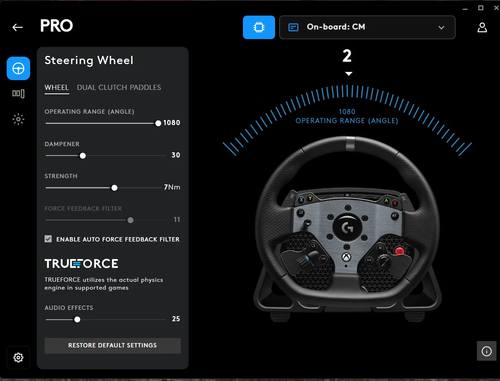Click the Xbox button on wheel image

[346, 258]
